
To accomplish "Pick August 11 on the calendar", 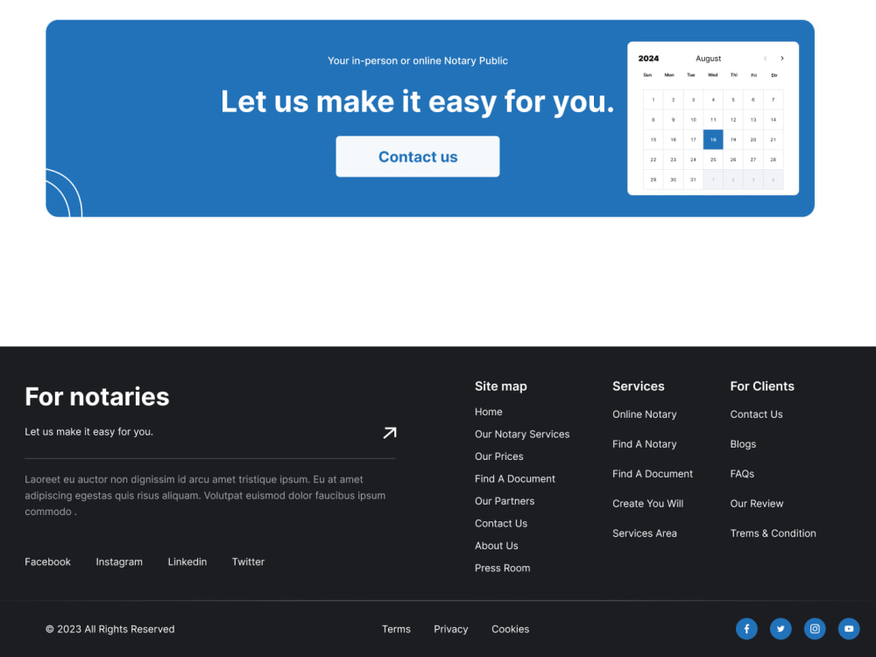I will pyautogui.click(x=713, y=119).
